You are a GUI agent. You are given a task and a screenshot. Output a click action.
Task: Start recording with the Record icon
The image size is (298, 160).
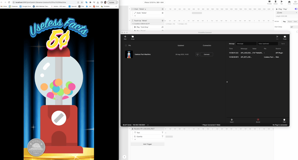point(258,120)
